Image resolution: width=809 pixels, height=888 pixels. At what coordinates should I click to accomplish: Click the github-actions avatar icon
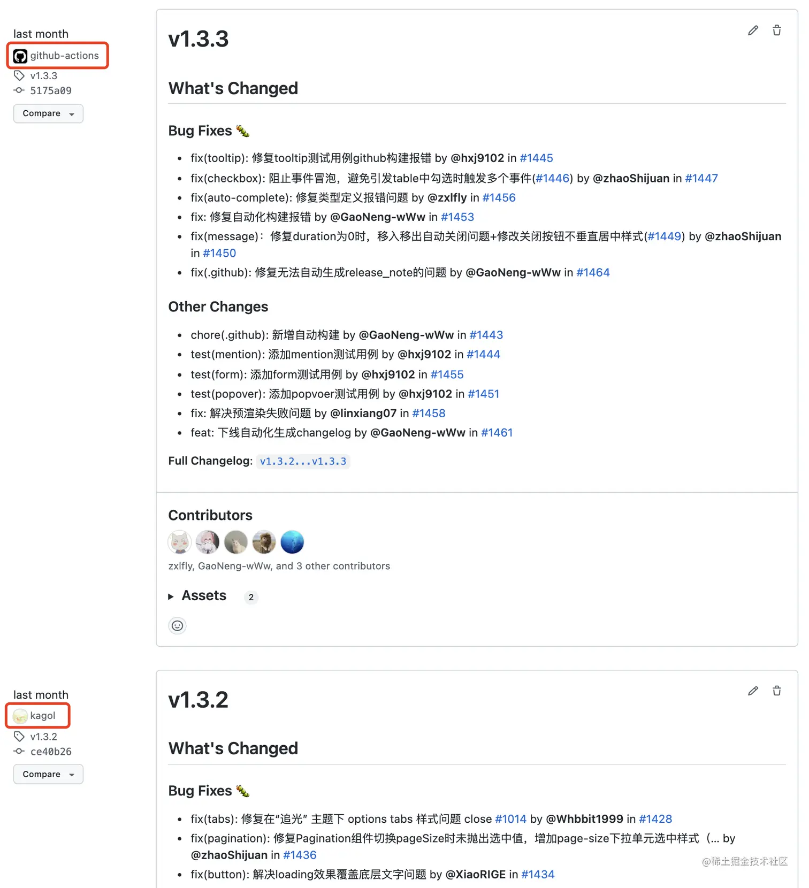pyautogui.click(x=20, y=55)
